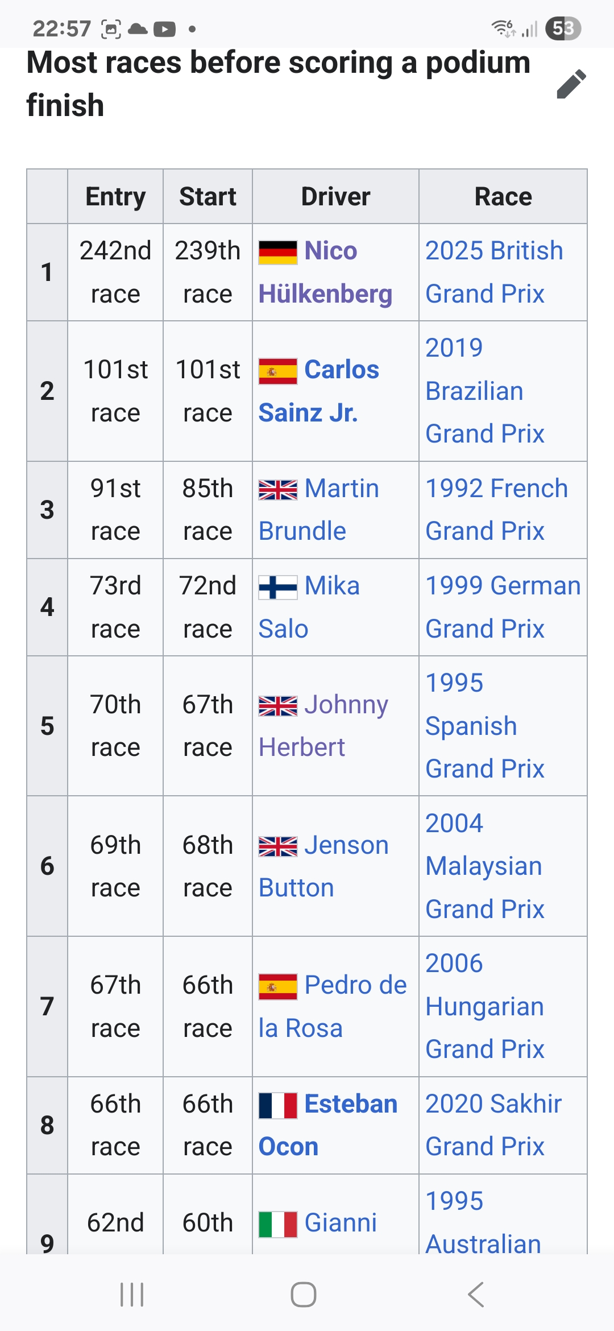Tap the Finnish flag beside Mika Salo
The height and width of the screenshot is (1331, 614).
tap(278, 588)
